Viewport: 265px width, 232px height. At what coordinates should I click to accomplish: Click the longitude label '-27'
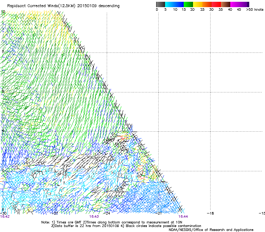click(x=55, y=213)
